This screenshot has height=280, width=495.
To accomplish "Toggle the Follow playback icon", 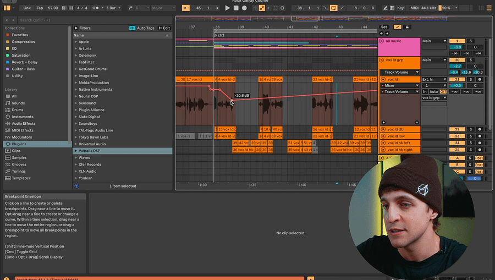I will 186,8.
